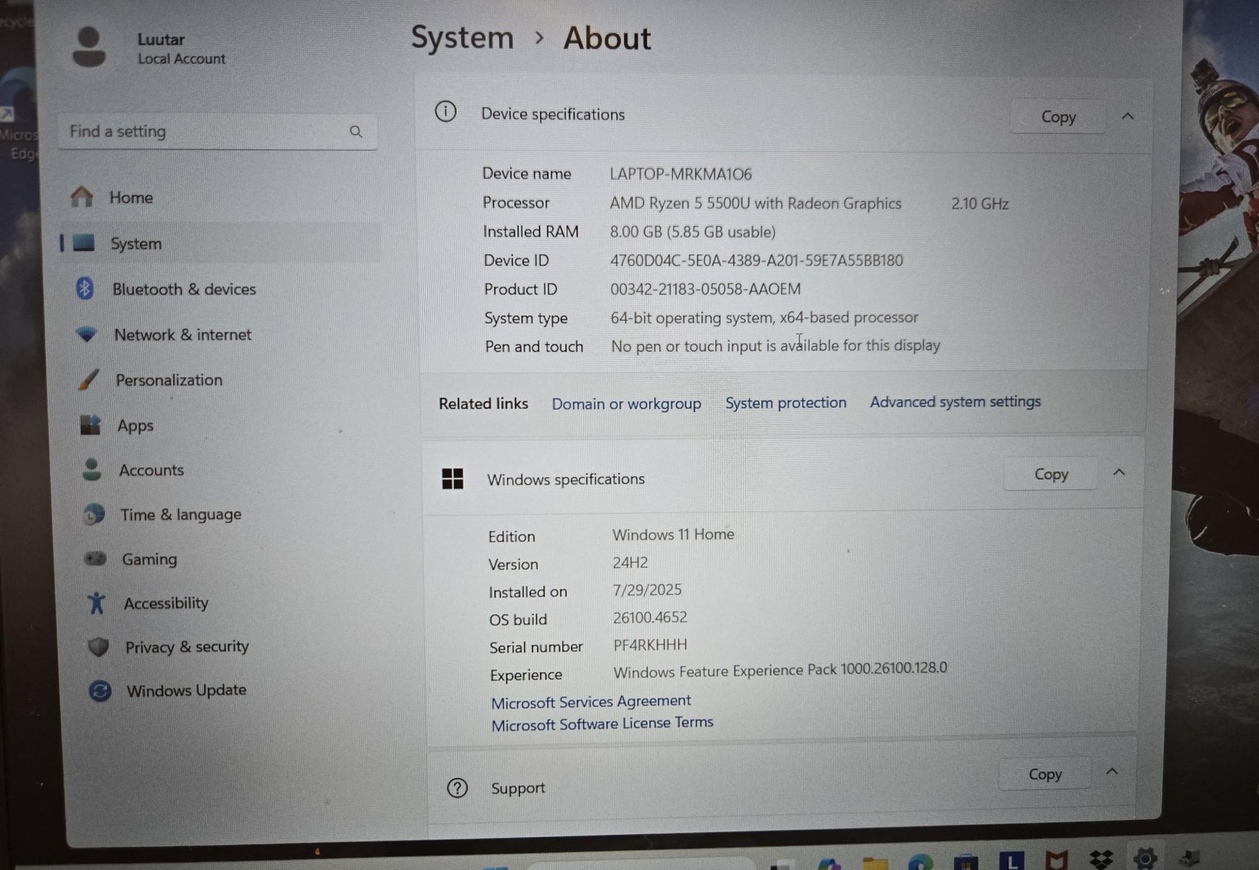Select the Windows 11 Home edition value
The image size is (1259, 870).
(x=674, y=534)
